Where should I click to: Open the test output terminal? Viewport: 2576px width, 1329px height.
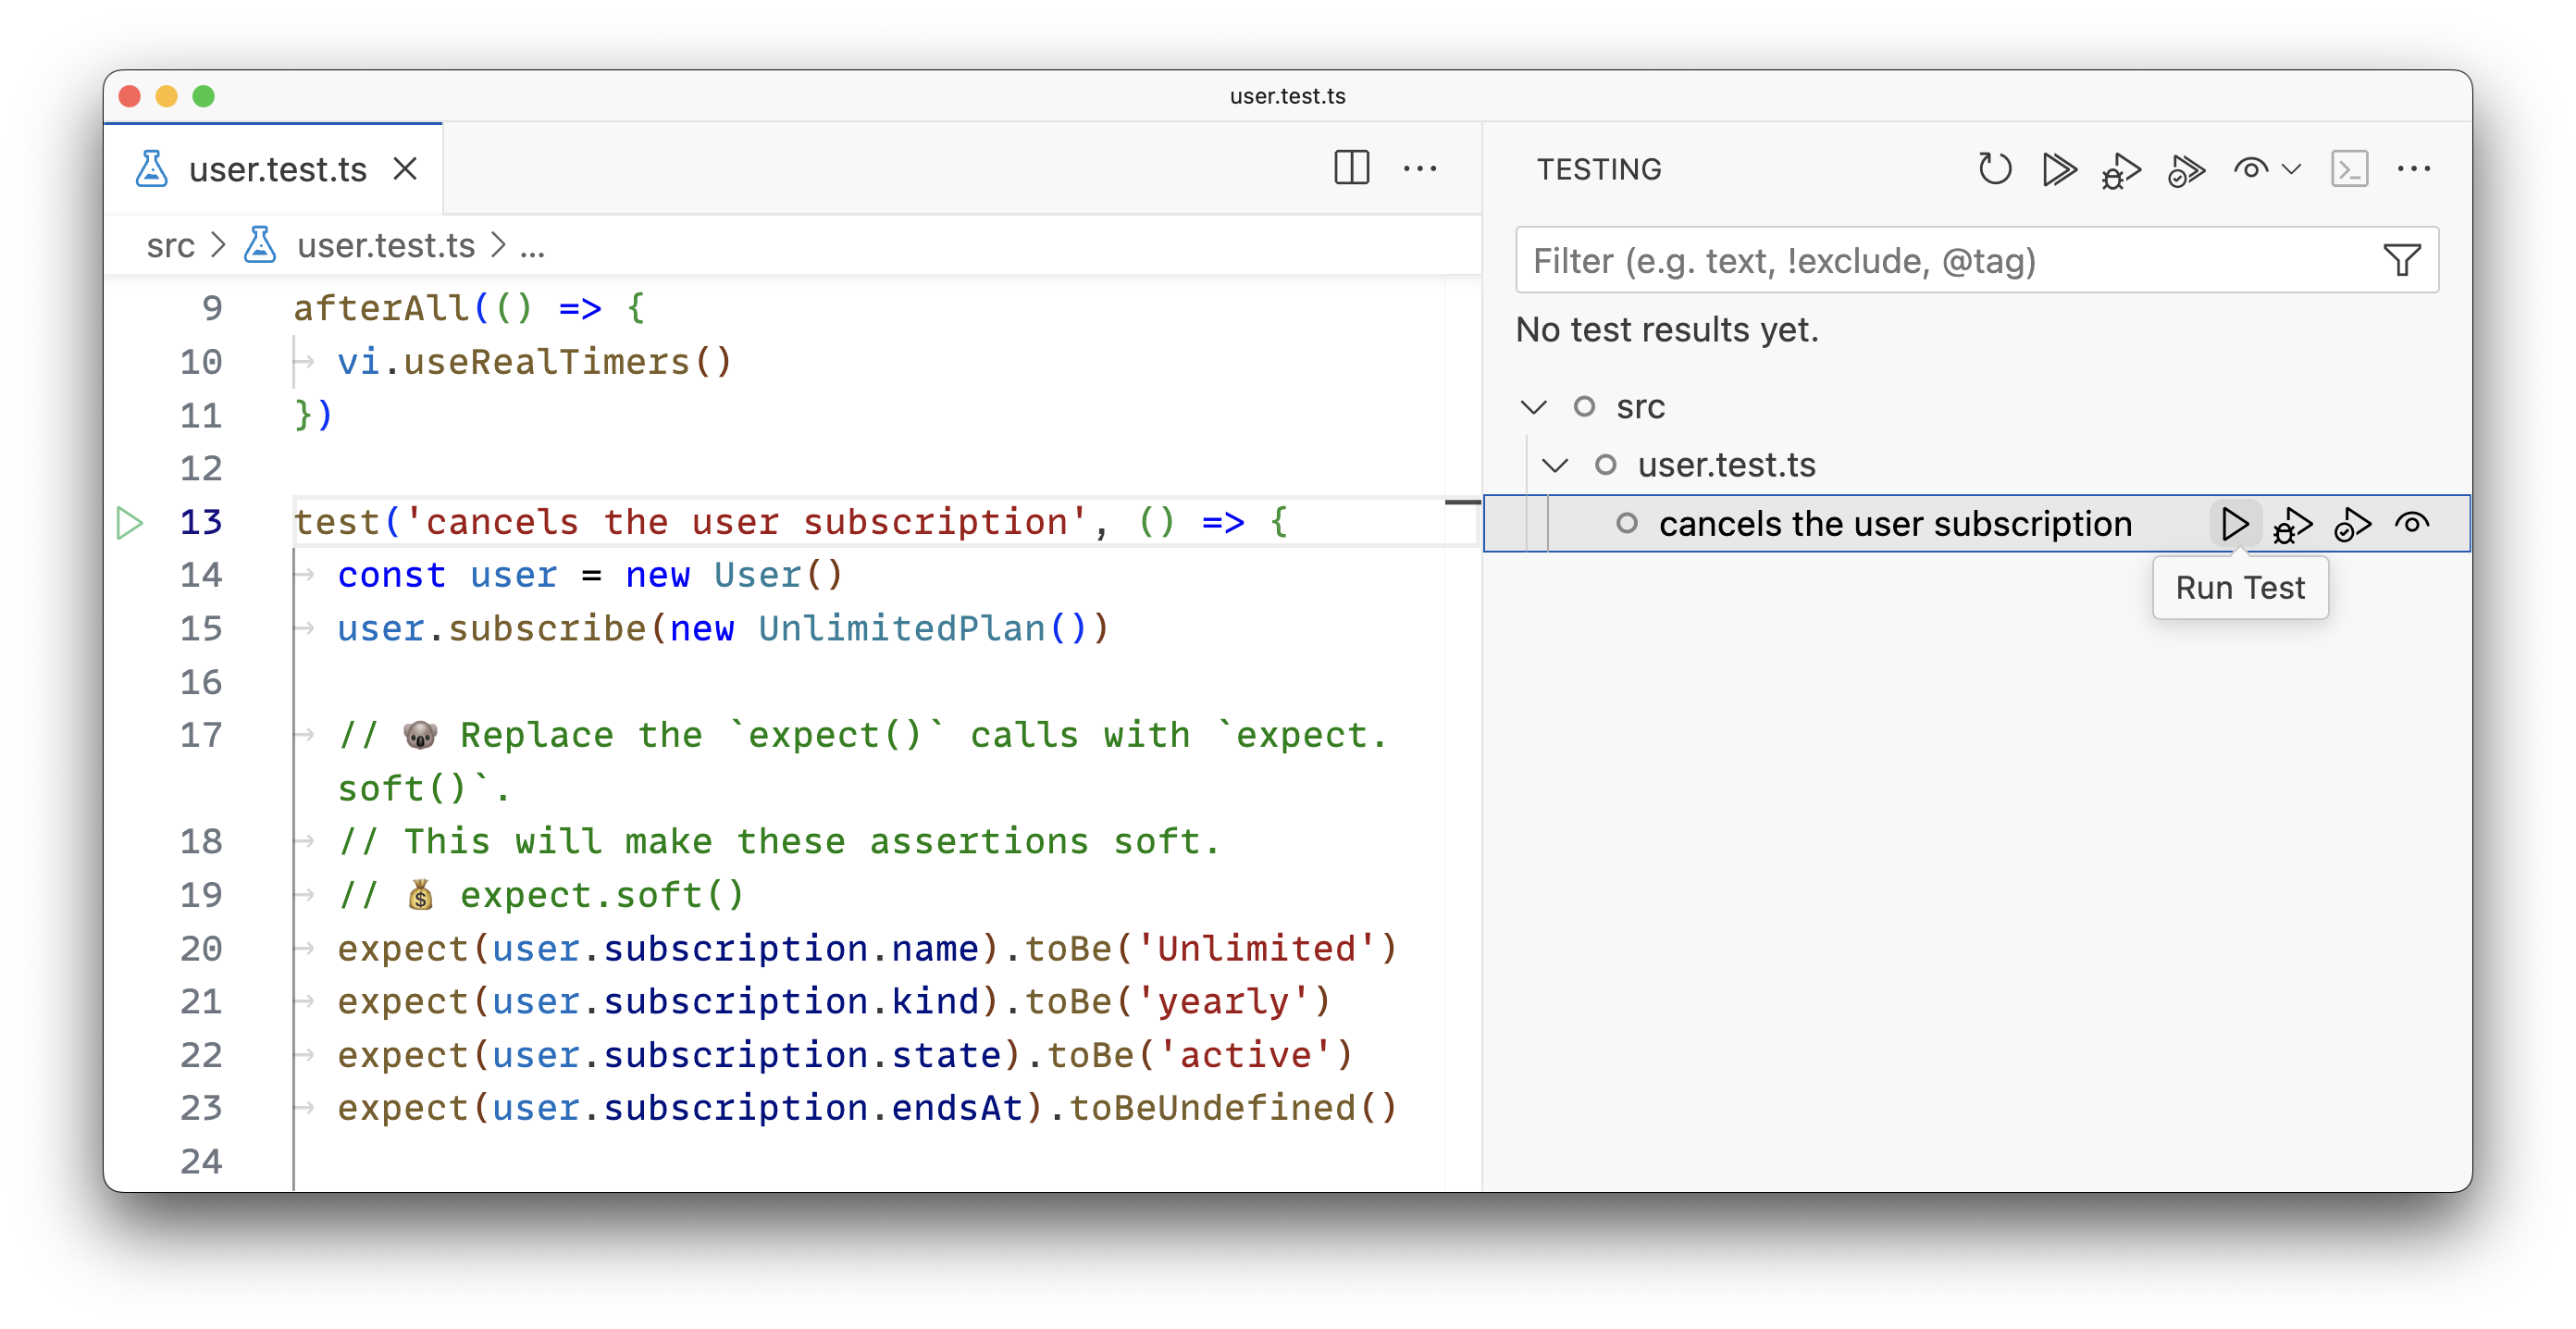2352,169
